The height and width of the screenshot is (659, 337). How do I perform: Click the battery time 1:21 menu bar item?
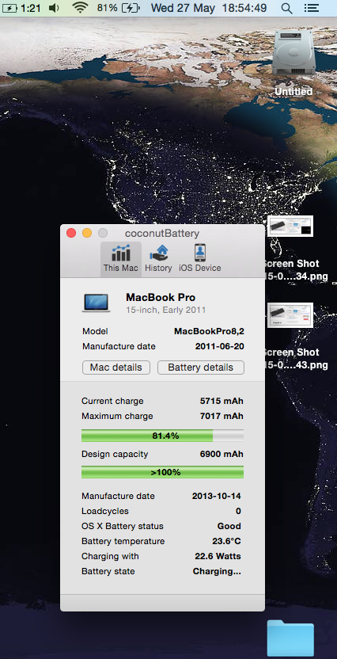click(24, 8)
